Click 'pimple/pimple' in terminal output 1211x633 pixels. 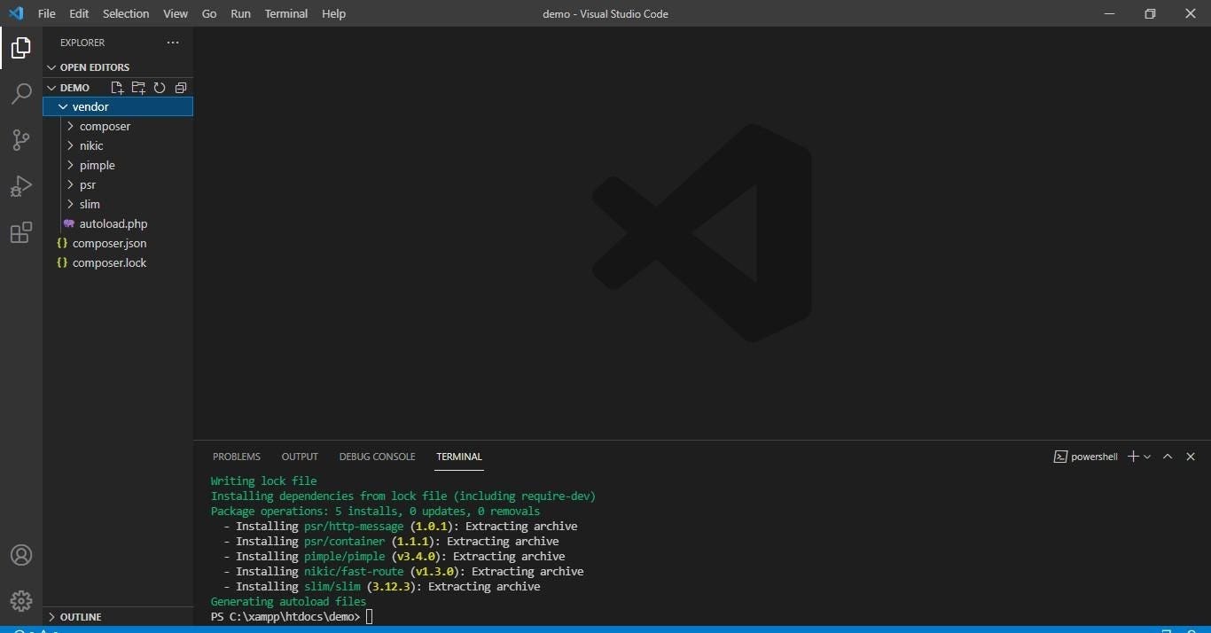pyautogui.click(x=345, y=556)
